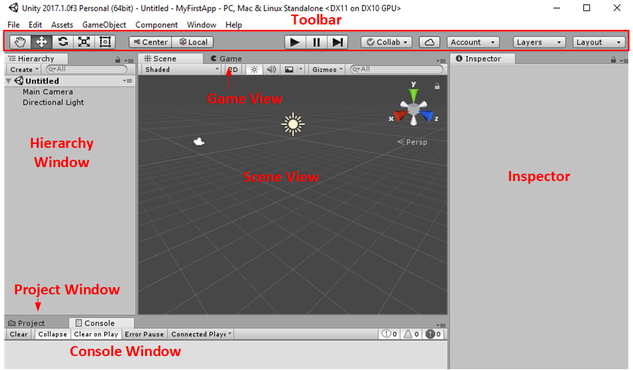Open the Assets menu
Viewport: 633px width, 370px height.
tap(62, 25)
